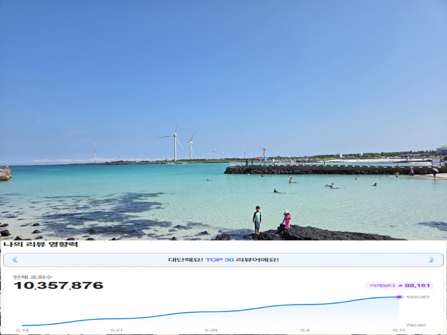Click the 5.21 date axis label
Viewport: 447px width, 335px height.
pyautogui.click(x=116, y=330)
